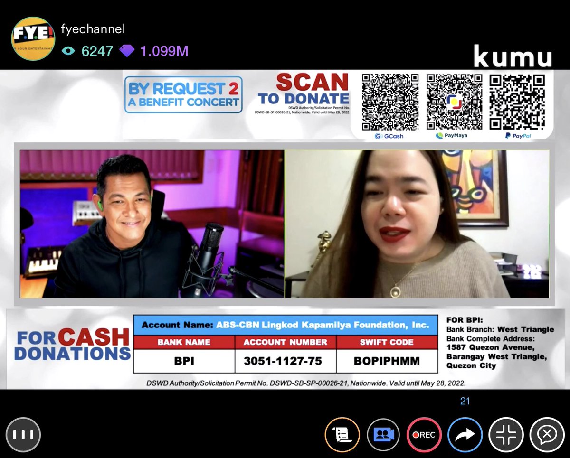Tap the eye viewer count 6247

tap(88, 51)
